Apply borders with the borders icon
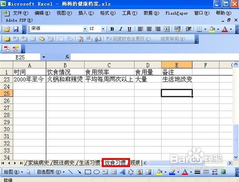The image size is (239, 182). (x=199, y=29)
